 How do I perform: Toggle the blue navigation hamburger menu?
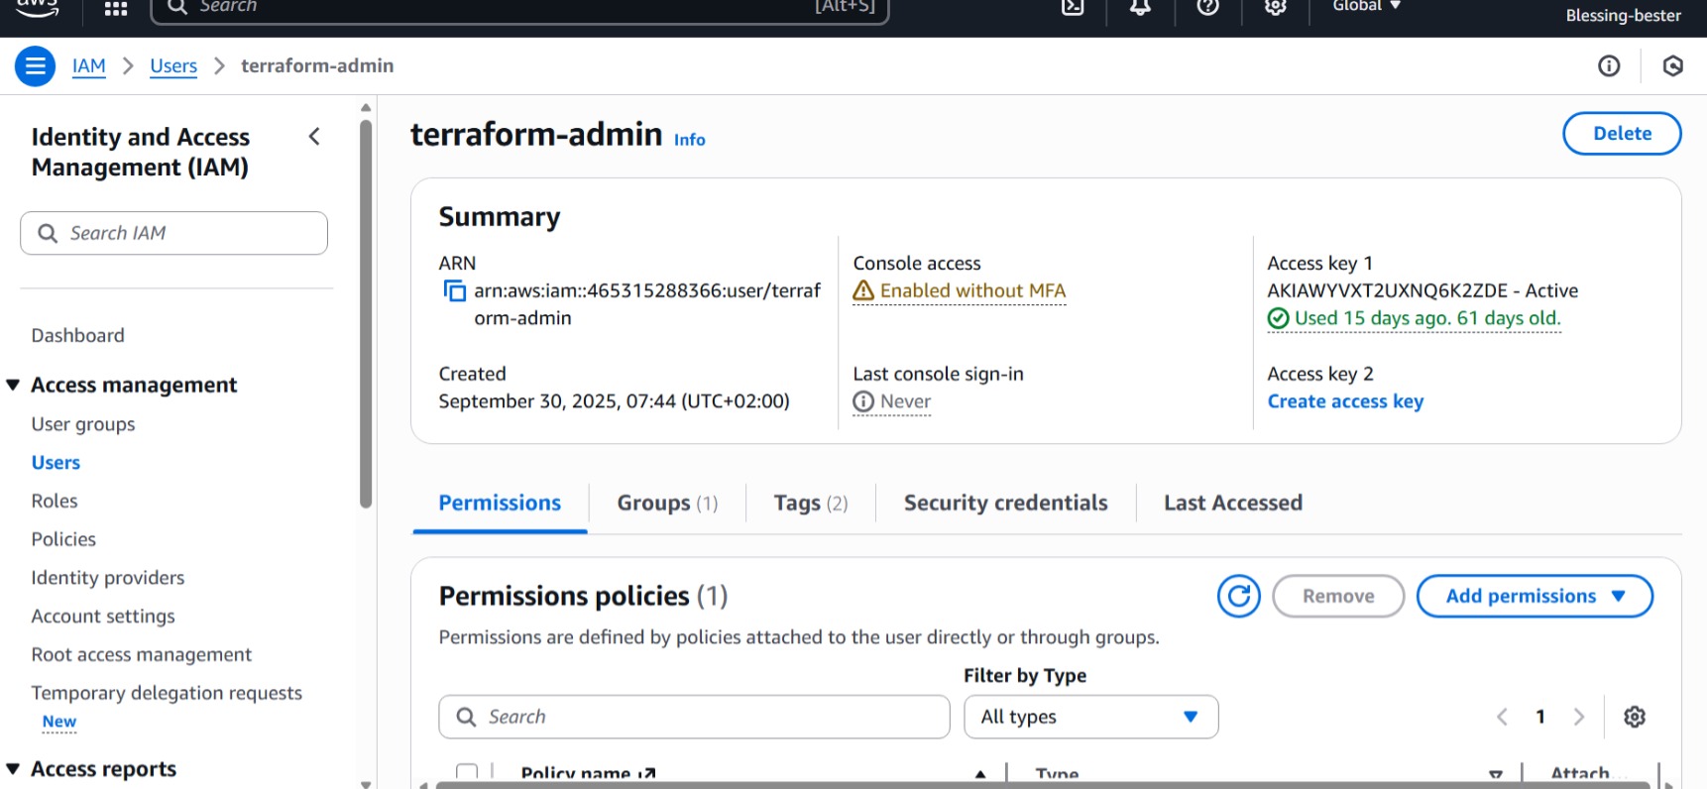pos(35,66)
